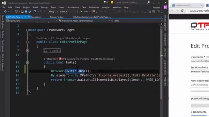Click the Visual Studio logo icon
Viewport: 209px width, 117px height.
tap(4, 3)
